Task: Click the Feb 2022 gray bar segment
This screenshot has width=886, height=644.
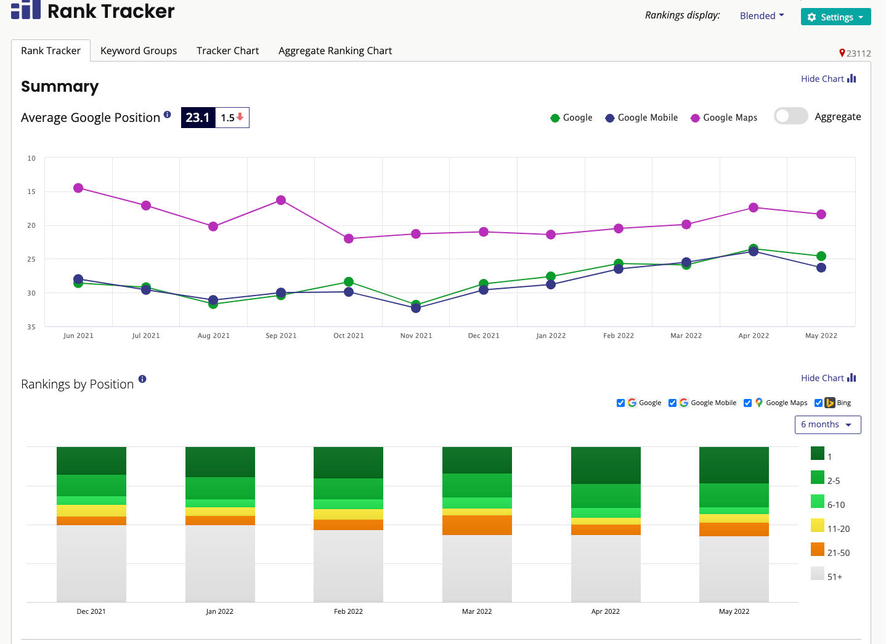Action: coord(348,566)
